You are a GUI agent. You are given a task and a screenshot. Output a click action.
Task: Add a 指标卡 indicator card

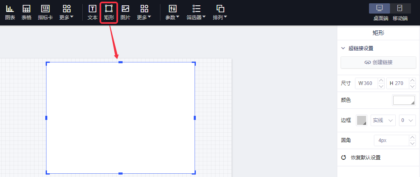point(45,12)
